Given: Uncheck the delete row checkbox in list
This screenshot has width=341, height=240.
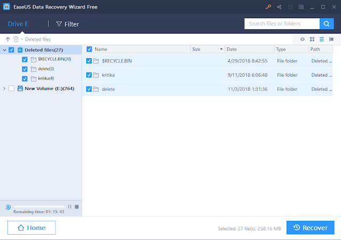Looking at the screenshot, I should click(x=89, y=89).
